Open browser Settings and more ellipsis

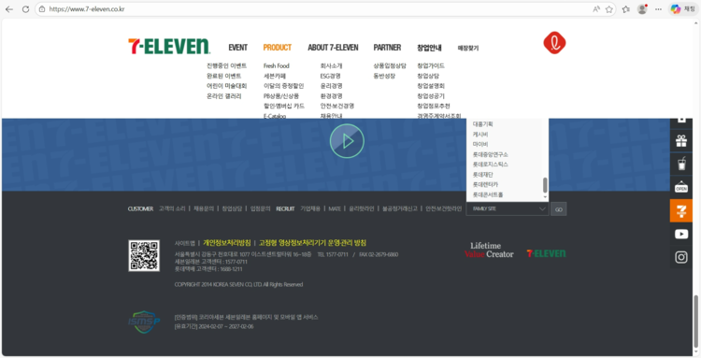point(659,9)
